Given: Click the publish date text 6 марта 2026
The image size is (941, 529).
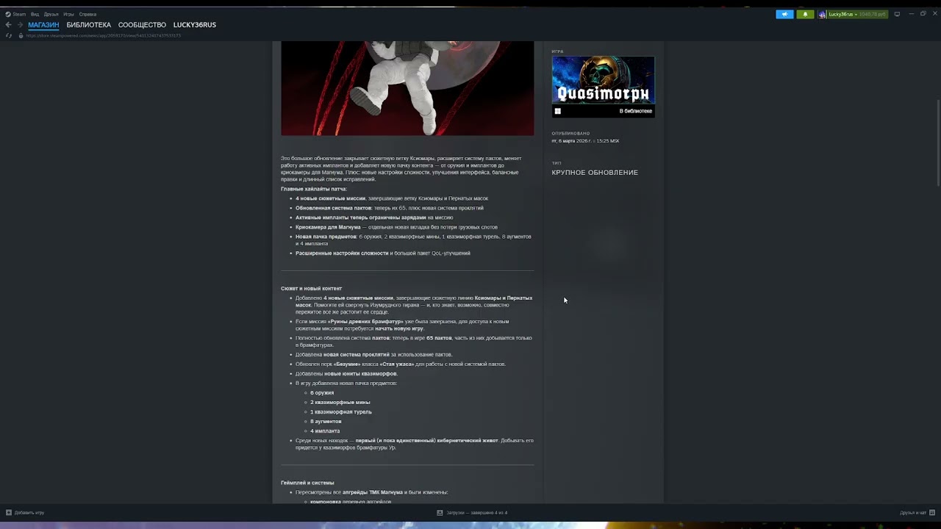Looking at the screenshot, I should [585, 141].
